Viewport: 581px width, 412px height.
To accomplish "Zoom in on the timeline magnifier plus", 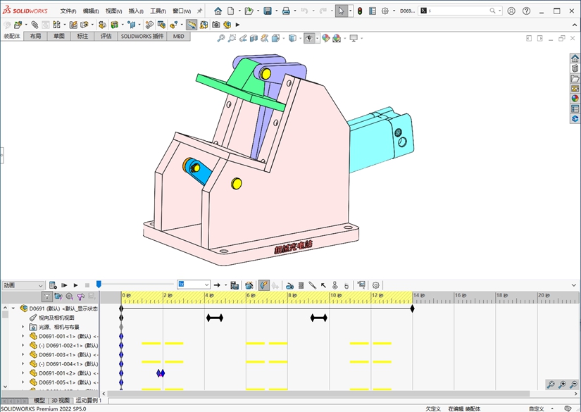I will tap(562, 385).
